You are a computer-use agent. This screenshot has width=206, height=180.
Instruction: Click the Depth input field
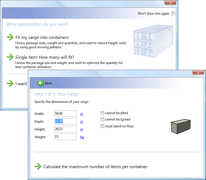click(x=65, y=121)
